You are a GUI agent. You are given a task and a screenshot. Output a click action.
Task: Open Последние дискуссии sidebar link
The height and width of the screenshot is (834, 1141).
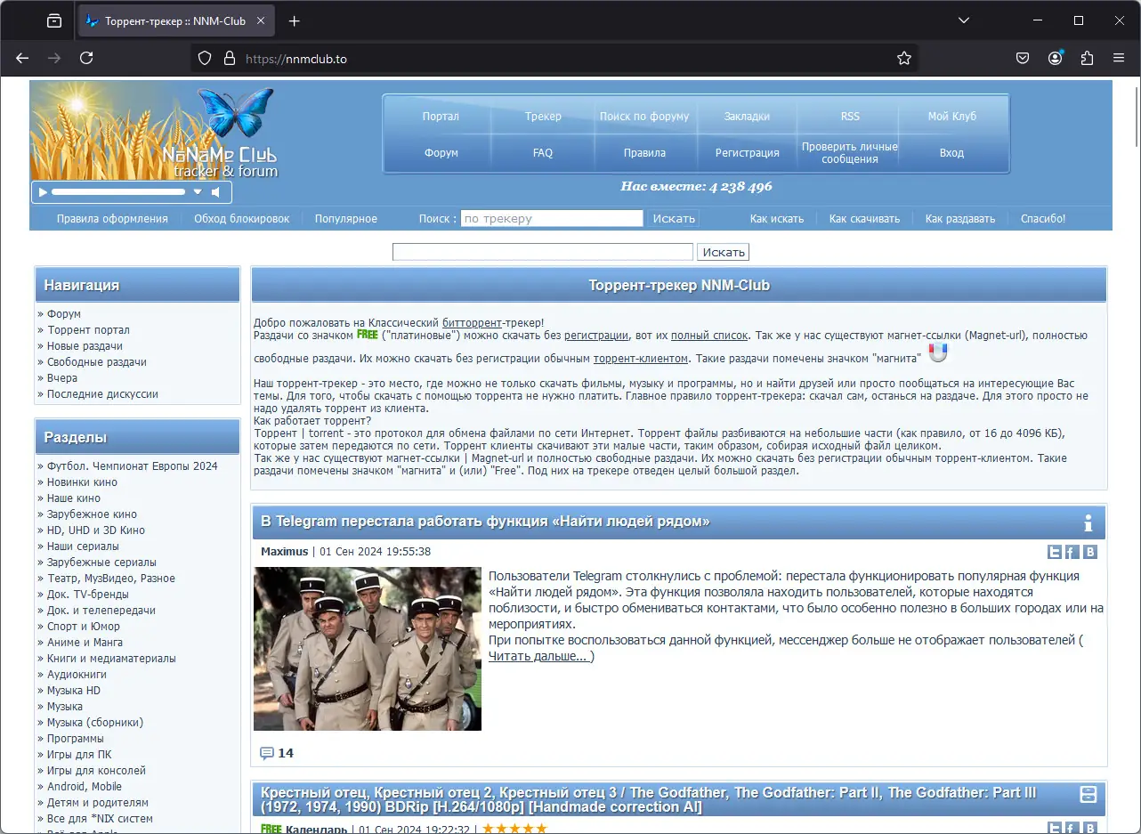(102, 394)
